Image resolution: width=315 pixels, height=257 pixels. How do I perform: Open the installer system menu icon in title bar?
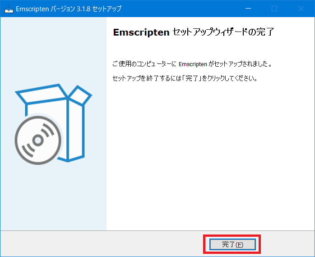(9, 9)
